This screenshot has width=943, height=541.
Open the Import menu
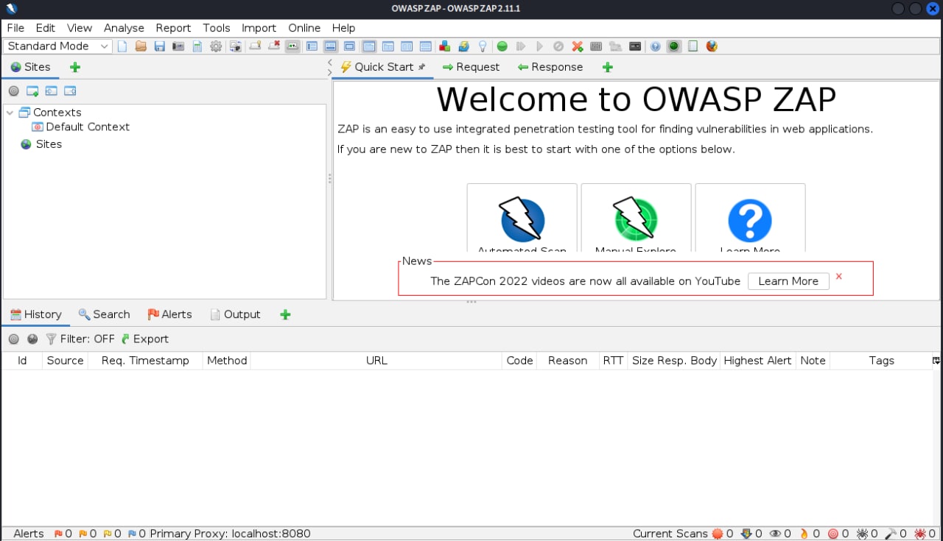pos(259,28)
